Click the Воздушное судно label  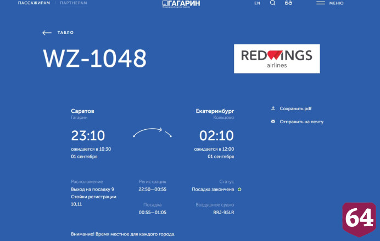click(x=215, y=205)
